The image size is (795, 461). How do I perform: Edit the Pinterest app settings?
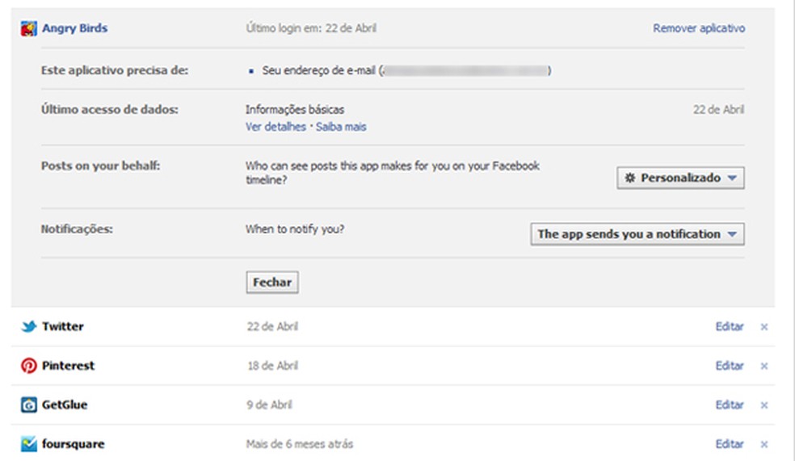point(730,366)
